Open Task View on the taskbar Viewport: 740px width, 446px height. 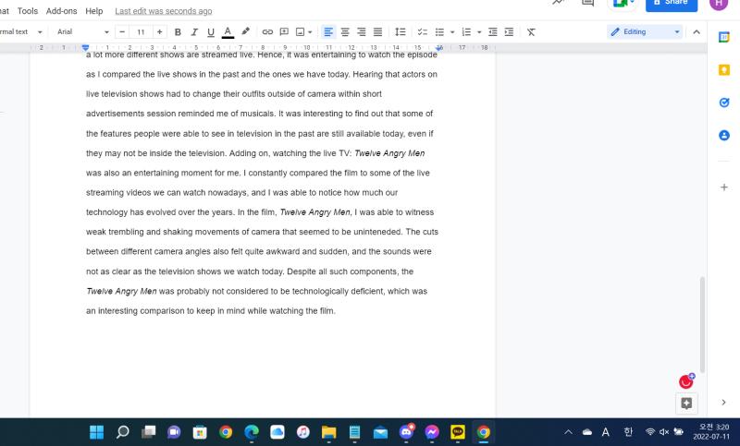pyautogui.click(x=149, y=432)
